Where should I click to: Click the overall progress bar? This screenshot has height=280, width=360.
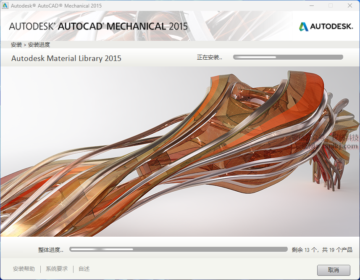coord(178,249)
